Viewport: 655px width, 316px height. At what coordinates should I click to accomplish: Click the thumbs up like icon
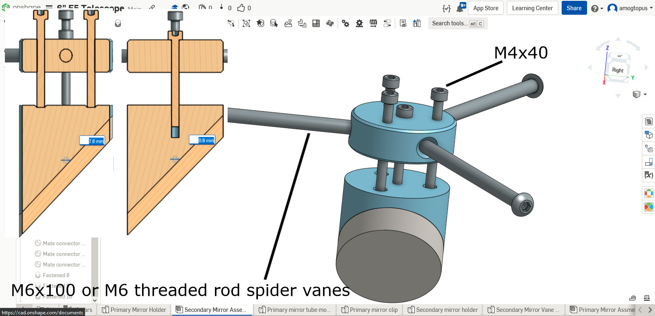click(x=241, y=8)
